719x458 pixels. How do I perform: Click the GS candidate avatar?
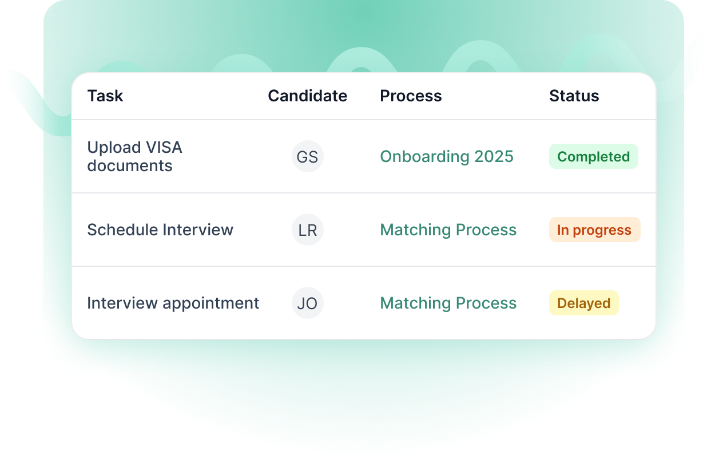click(308, 157)
